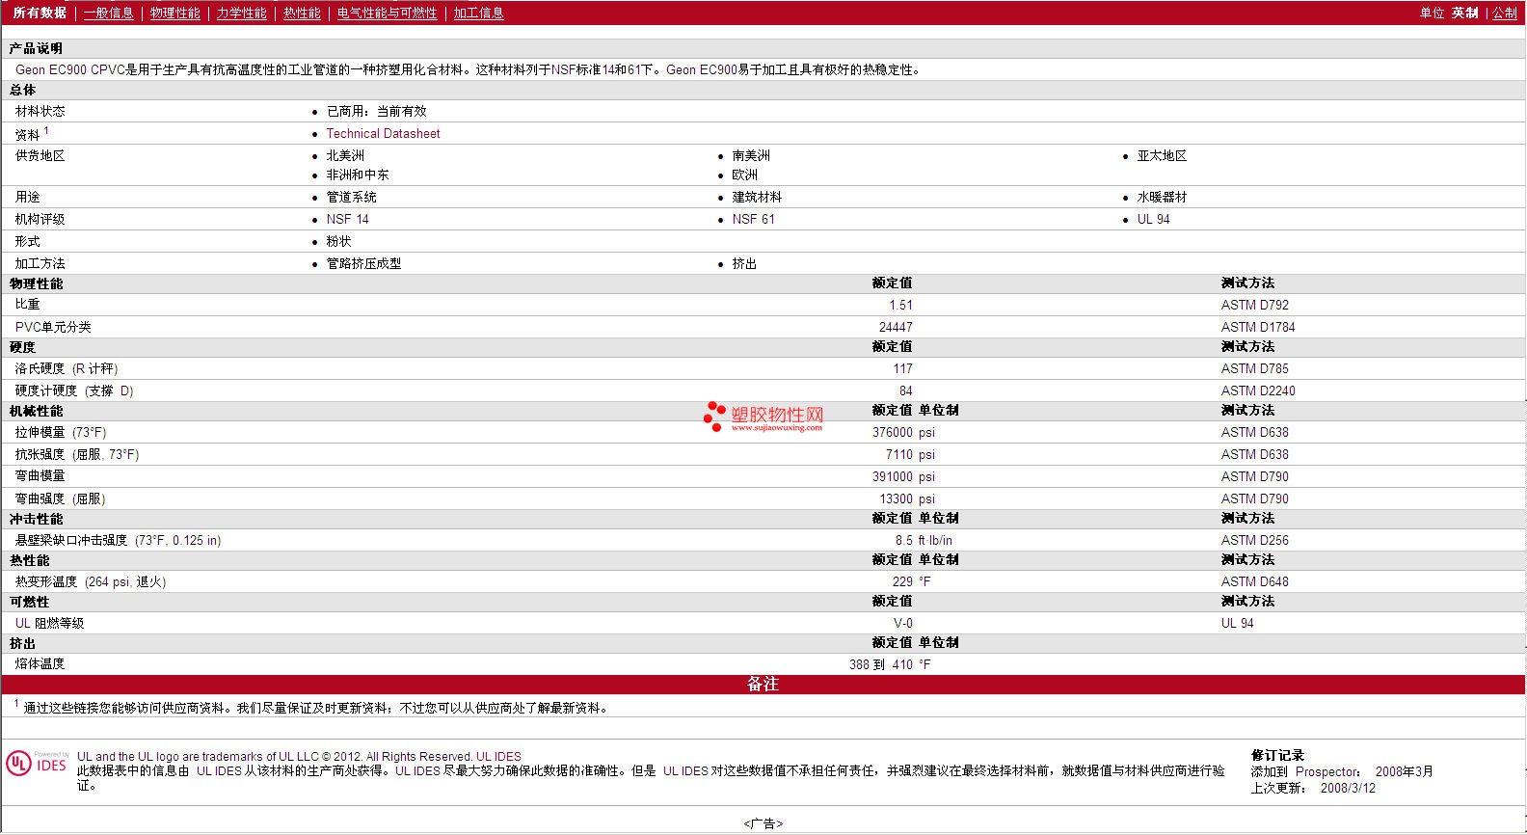1527x835 pixels.
Task: Click the durometer hardness value 84
Action: pos(905,391)
